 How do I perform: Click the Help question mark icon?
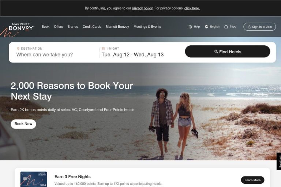pos(190,27)
